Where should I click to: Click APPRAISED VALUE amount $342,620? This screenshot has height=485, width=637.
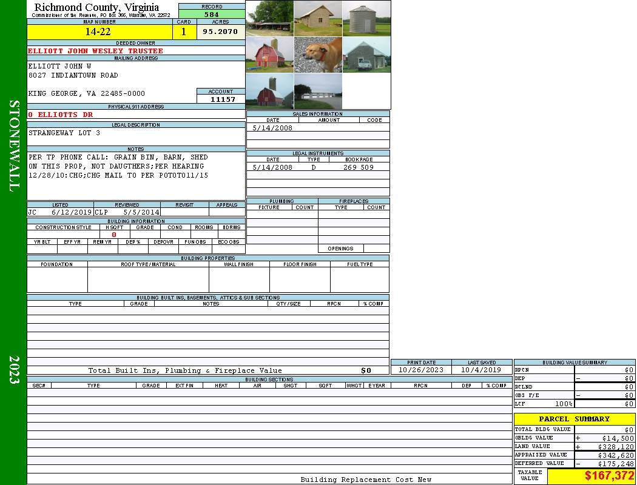point(616,455)
